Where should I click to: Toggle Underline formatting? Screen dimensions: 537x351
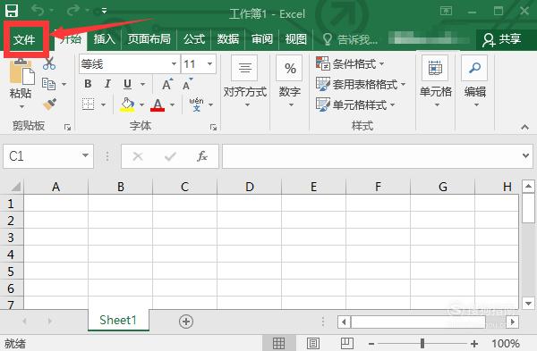pos(127,84)
